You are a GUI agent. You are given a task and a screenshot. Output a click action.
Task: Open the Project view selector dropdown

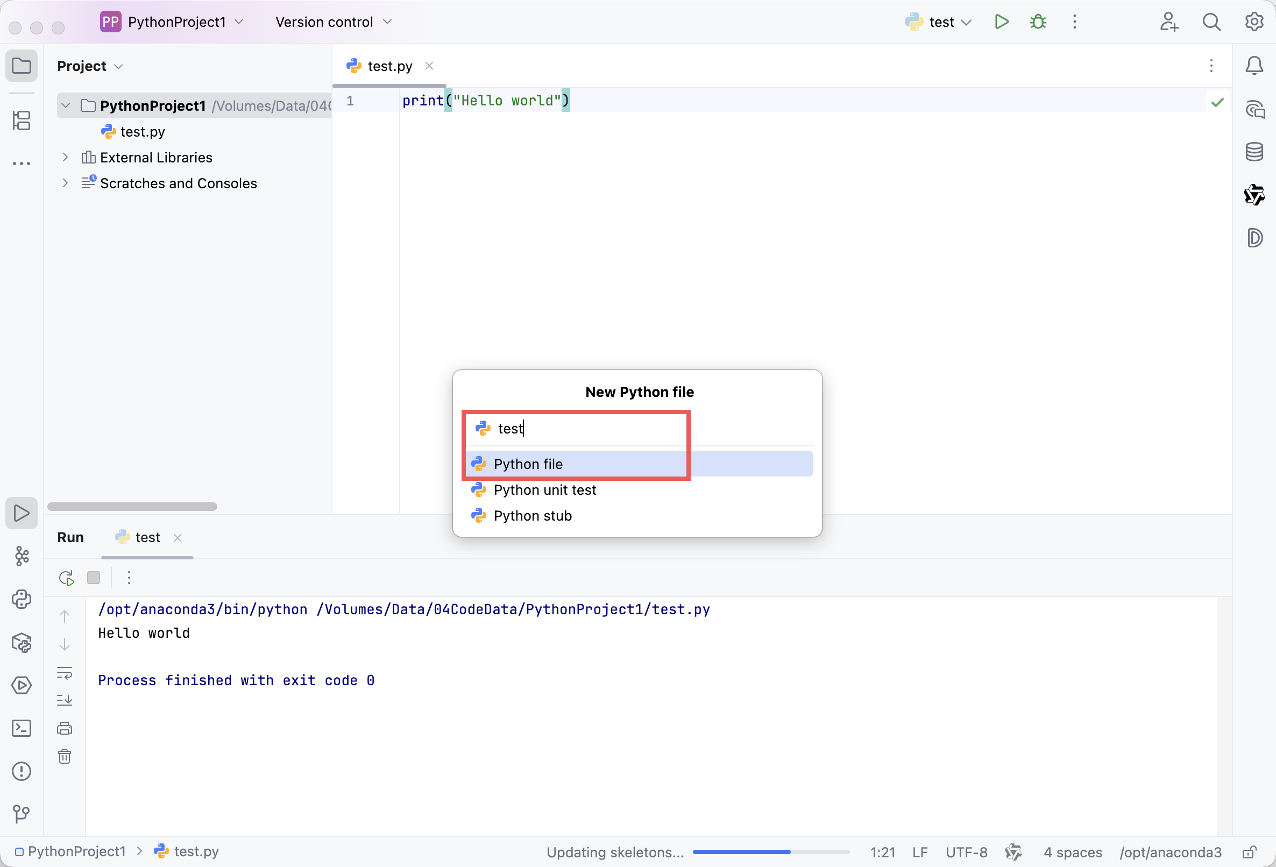tap(90, 66)
